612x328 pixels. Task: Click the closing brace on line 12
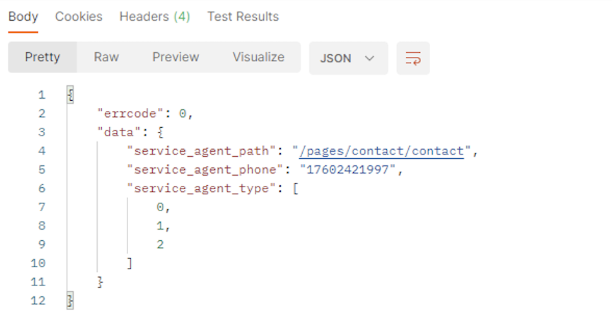tap(71, 300)
